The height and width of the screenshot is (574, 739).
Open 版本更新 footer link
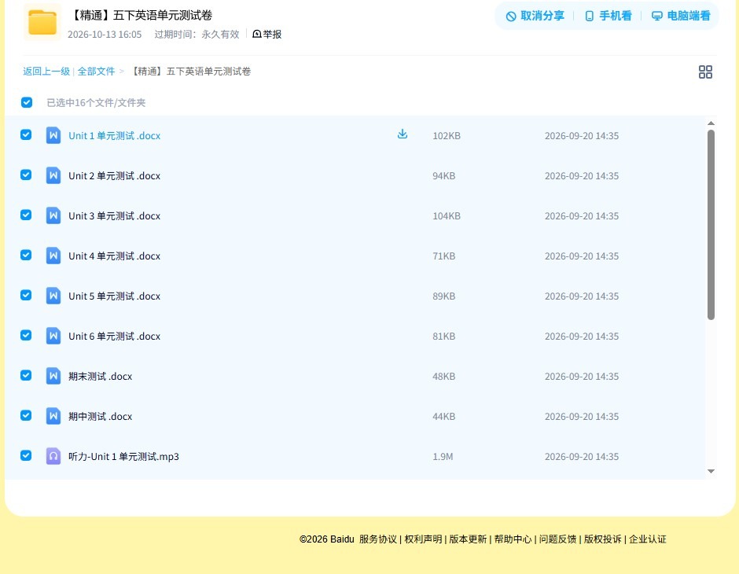click(468, 539)
